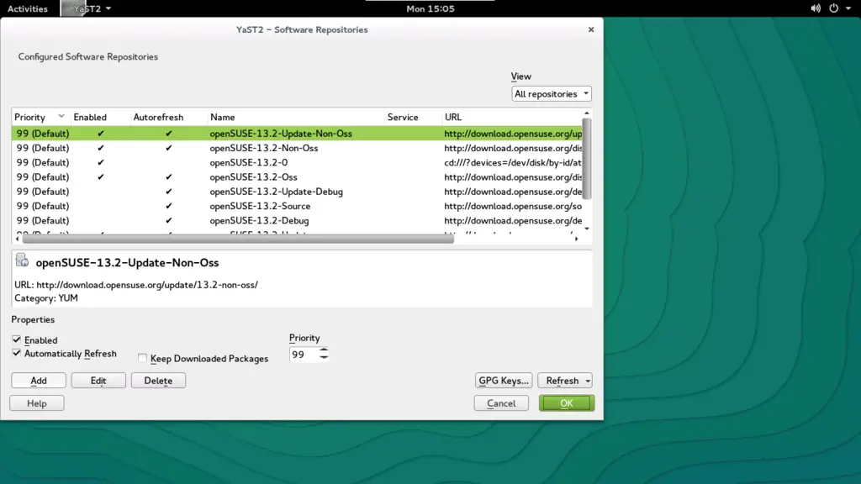
Task: Click the Enabled checkmark in the openSUSE-13.2-0 row
Action: coord(101,162)
